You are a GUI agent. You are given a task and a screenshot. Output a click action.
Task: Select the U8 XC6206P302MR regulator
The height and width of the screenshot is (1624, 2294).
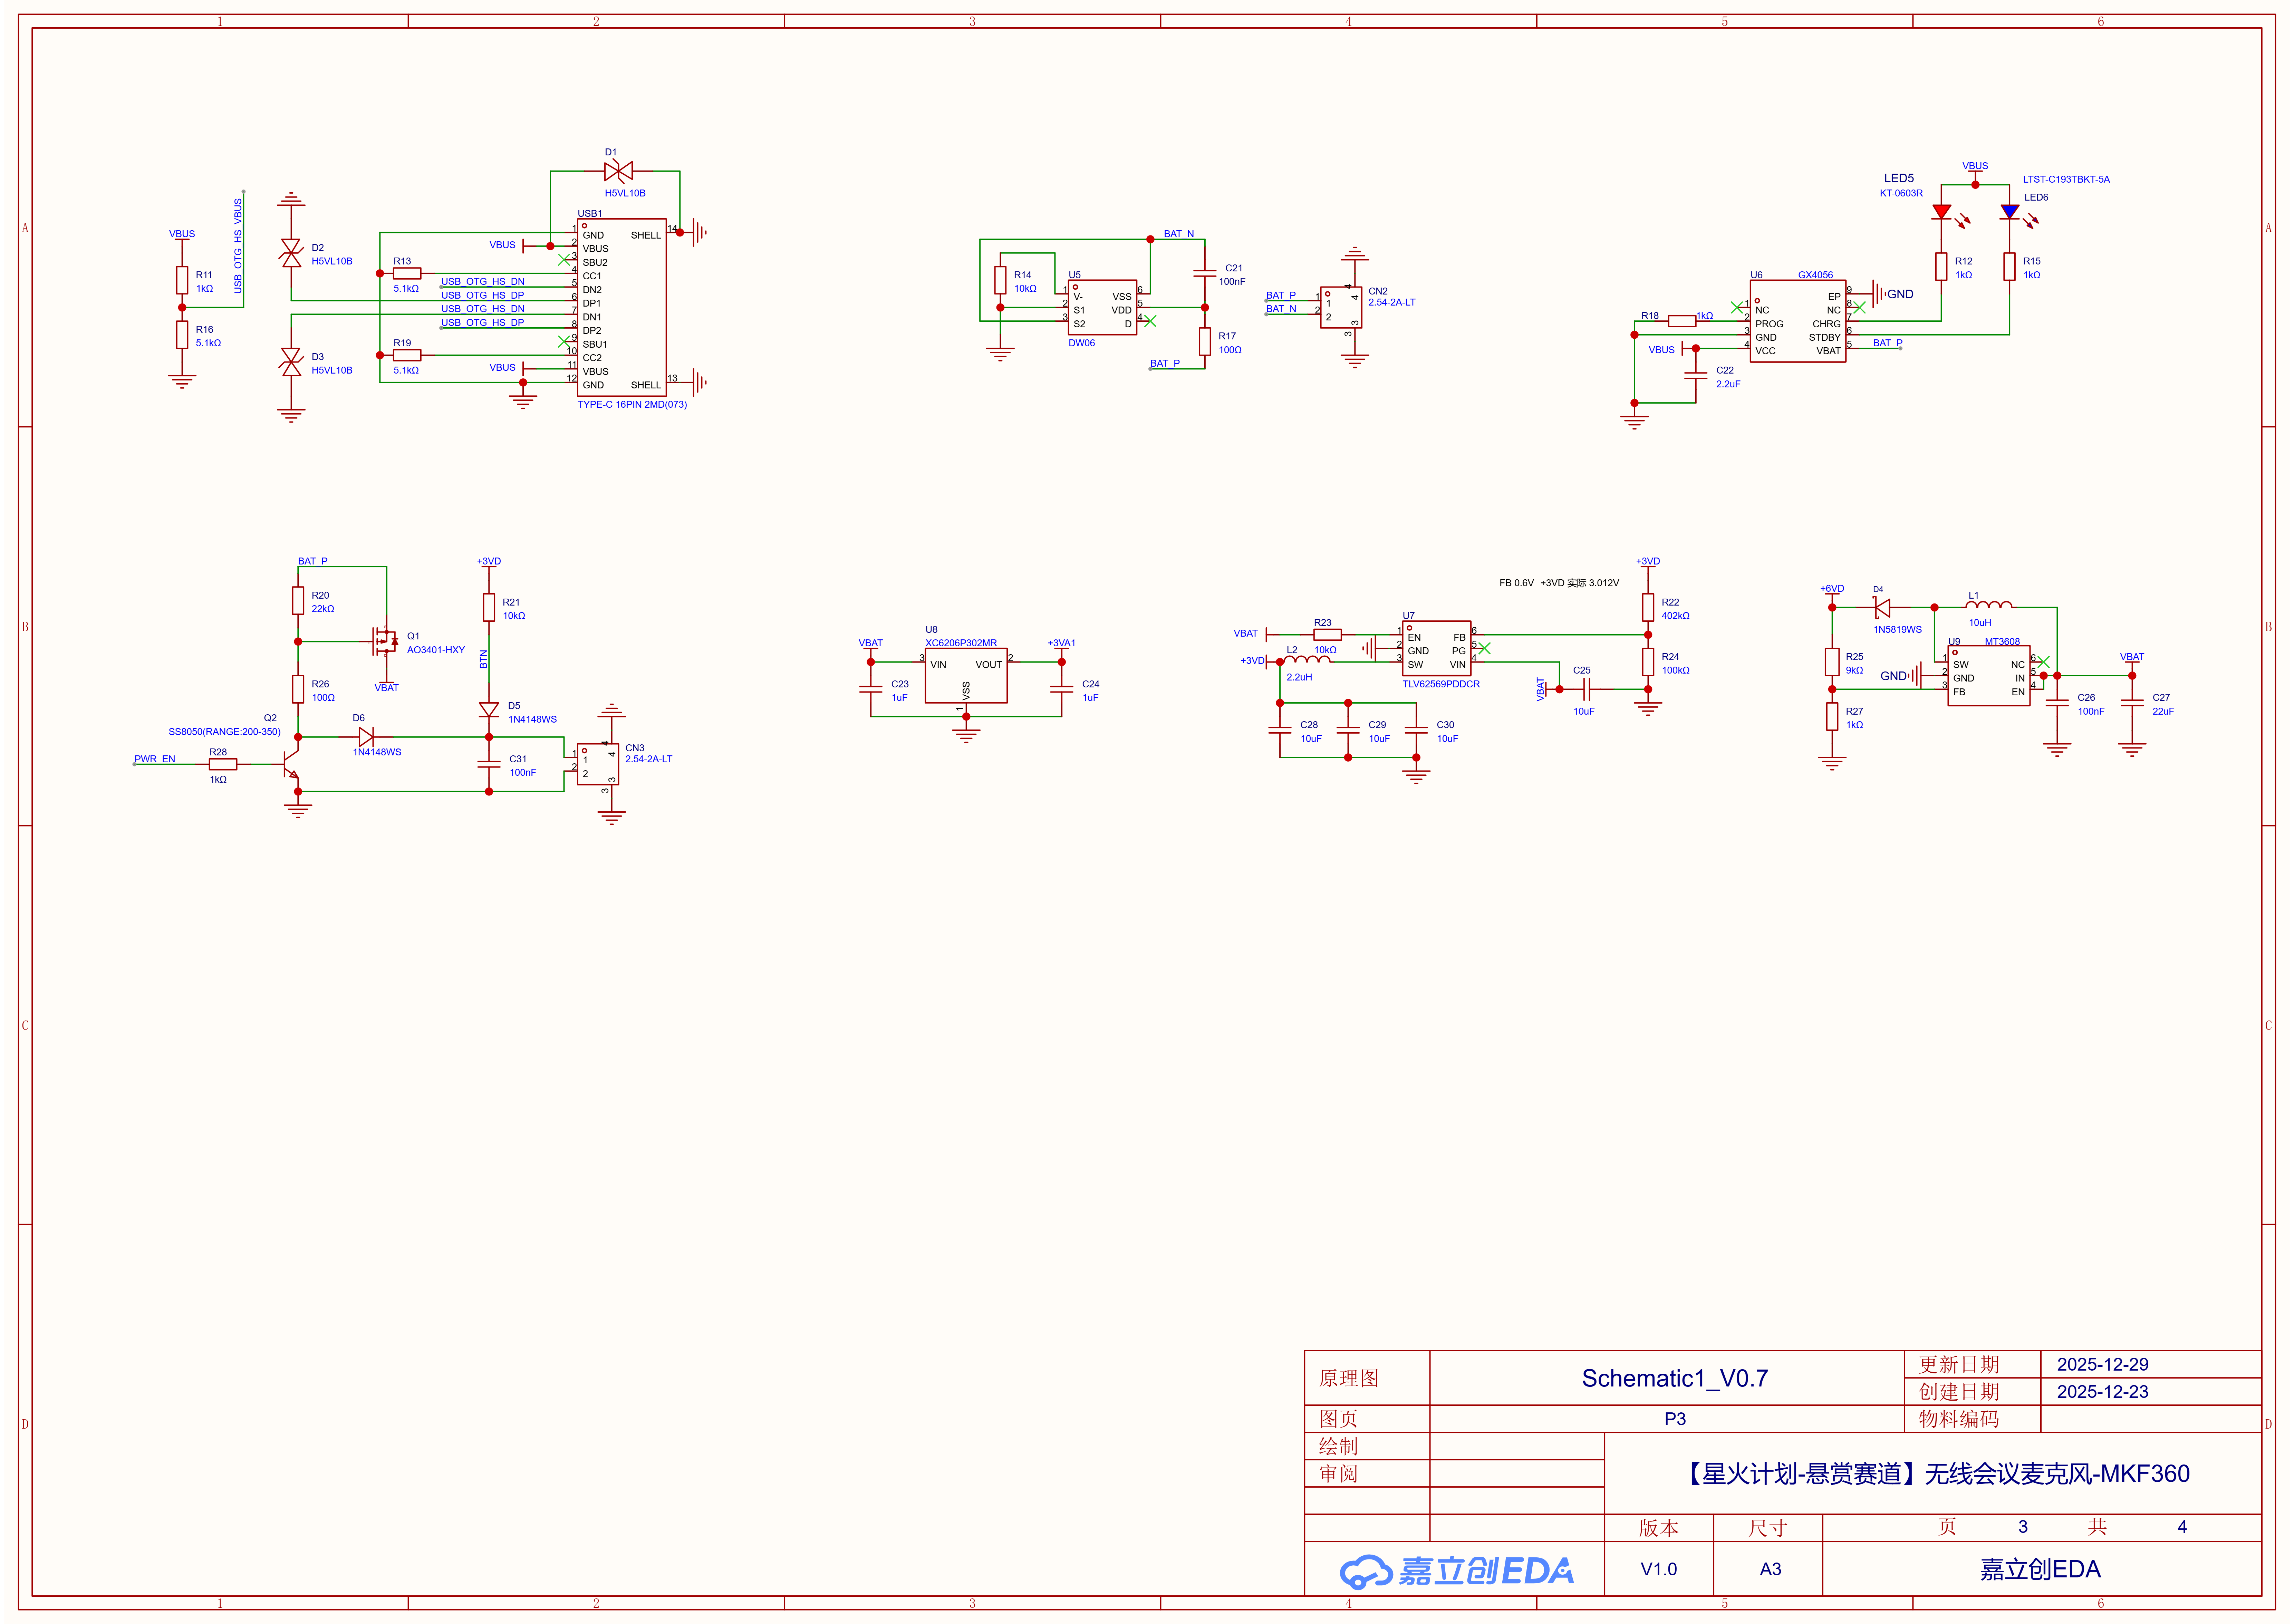click(966, 676)
